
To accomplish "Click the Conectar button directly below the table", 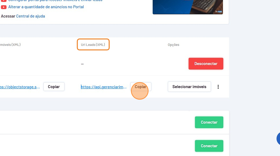I will pos(209,122).
